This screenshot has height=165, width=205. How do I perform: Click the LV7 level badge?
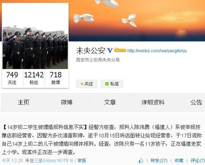(x=120, y=50)
